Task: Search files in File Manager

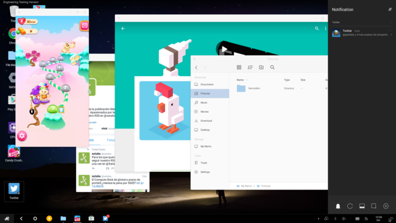Action: [272, 68]
